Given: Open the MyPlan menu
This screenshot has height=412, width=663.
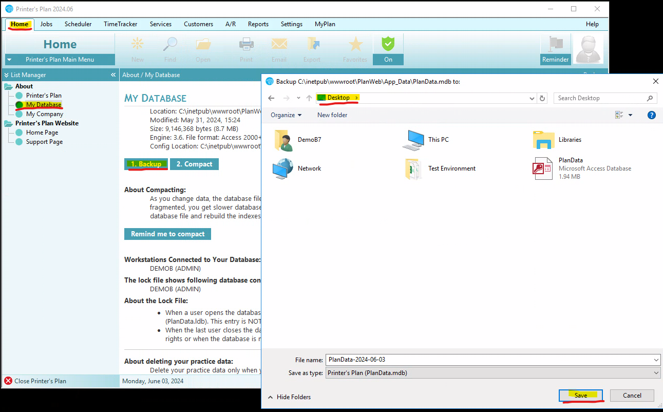Looking at the screenshot, I should pos(325,24).
